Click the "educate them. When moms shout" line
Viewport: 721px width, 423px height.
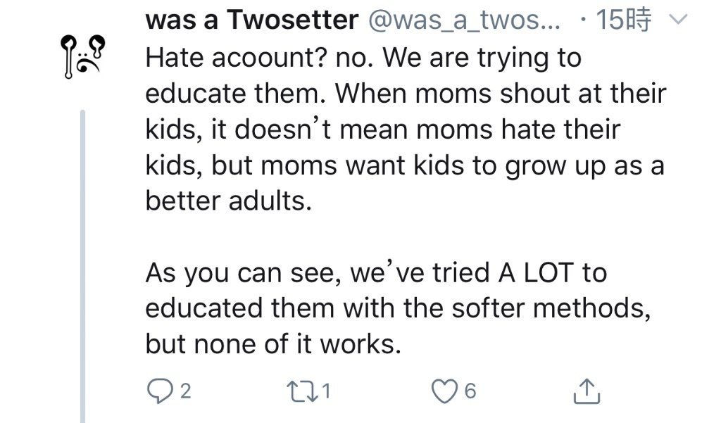pyautogui.click(x=406, y=94)
